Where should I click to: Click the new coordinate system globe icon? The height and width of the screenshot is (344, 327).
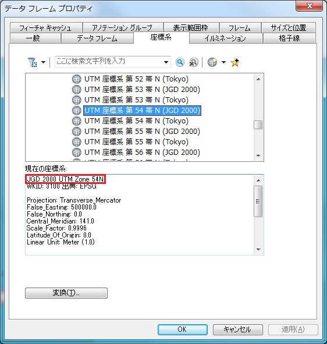[x=212, y=62]
